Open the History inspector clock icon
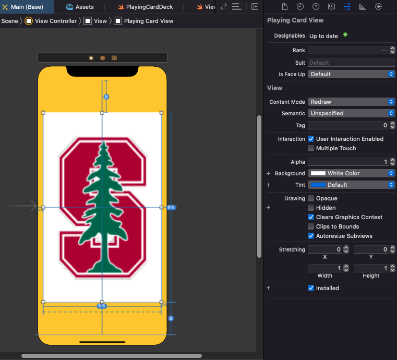 (x=300, y=7)
